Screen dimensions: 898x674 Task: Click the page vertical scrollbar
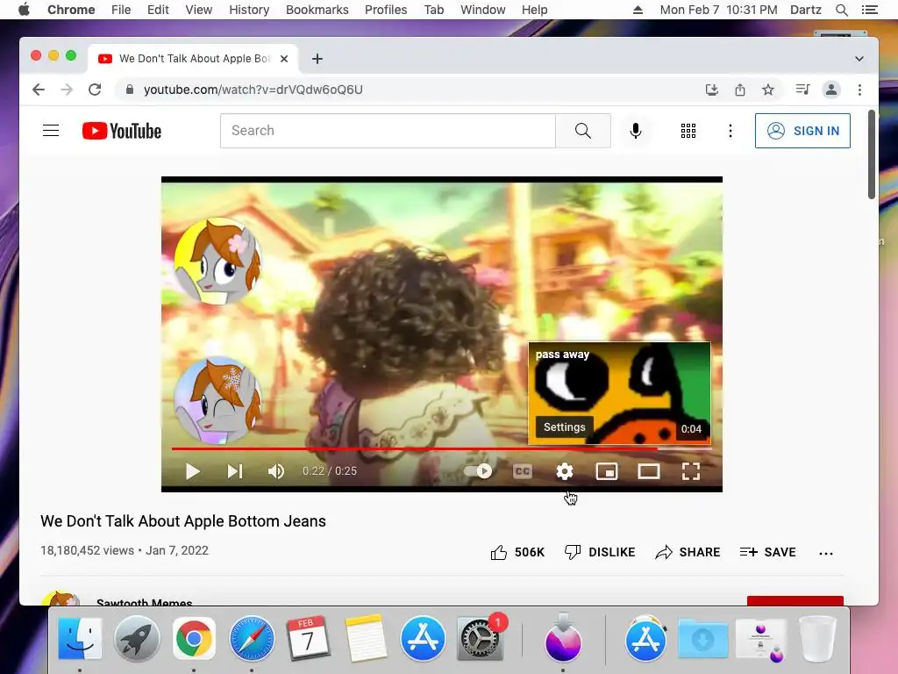click(x=871, y=154)
